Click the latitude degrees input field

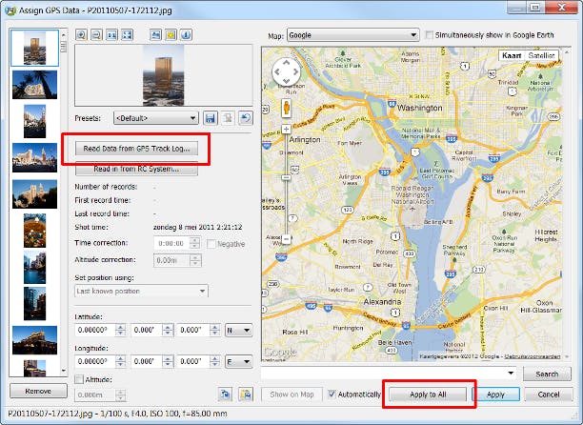(95, 330)
